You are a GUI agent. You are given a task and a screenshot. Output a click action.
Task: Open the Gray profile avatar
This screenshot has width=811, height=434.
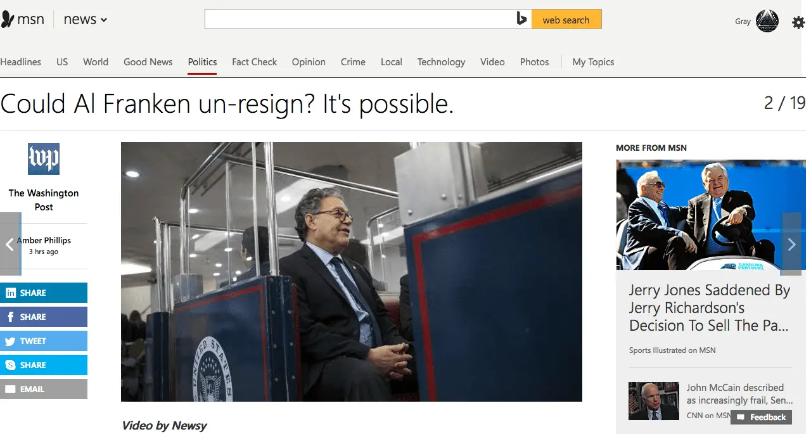(767, 22)
